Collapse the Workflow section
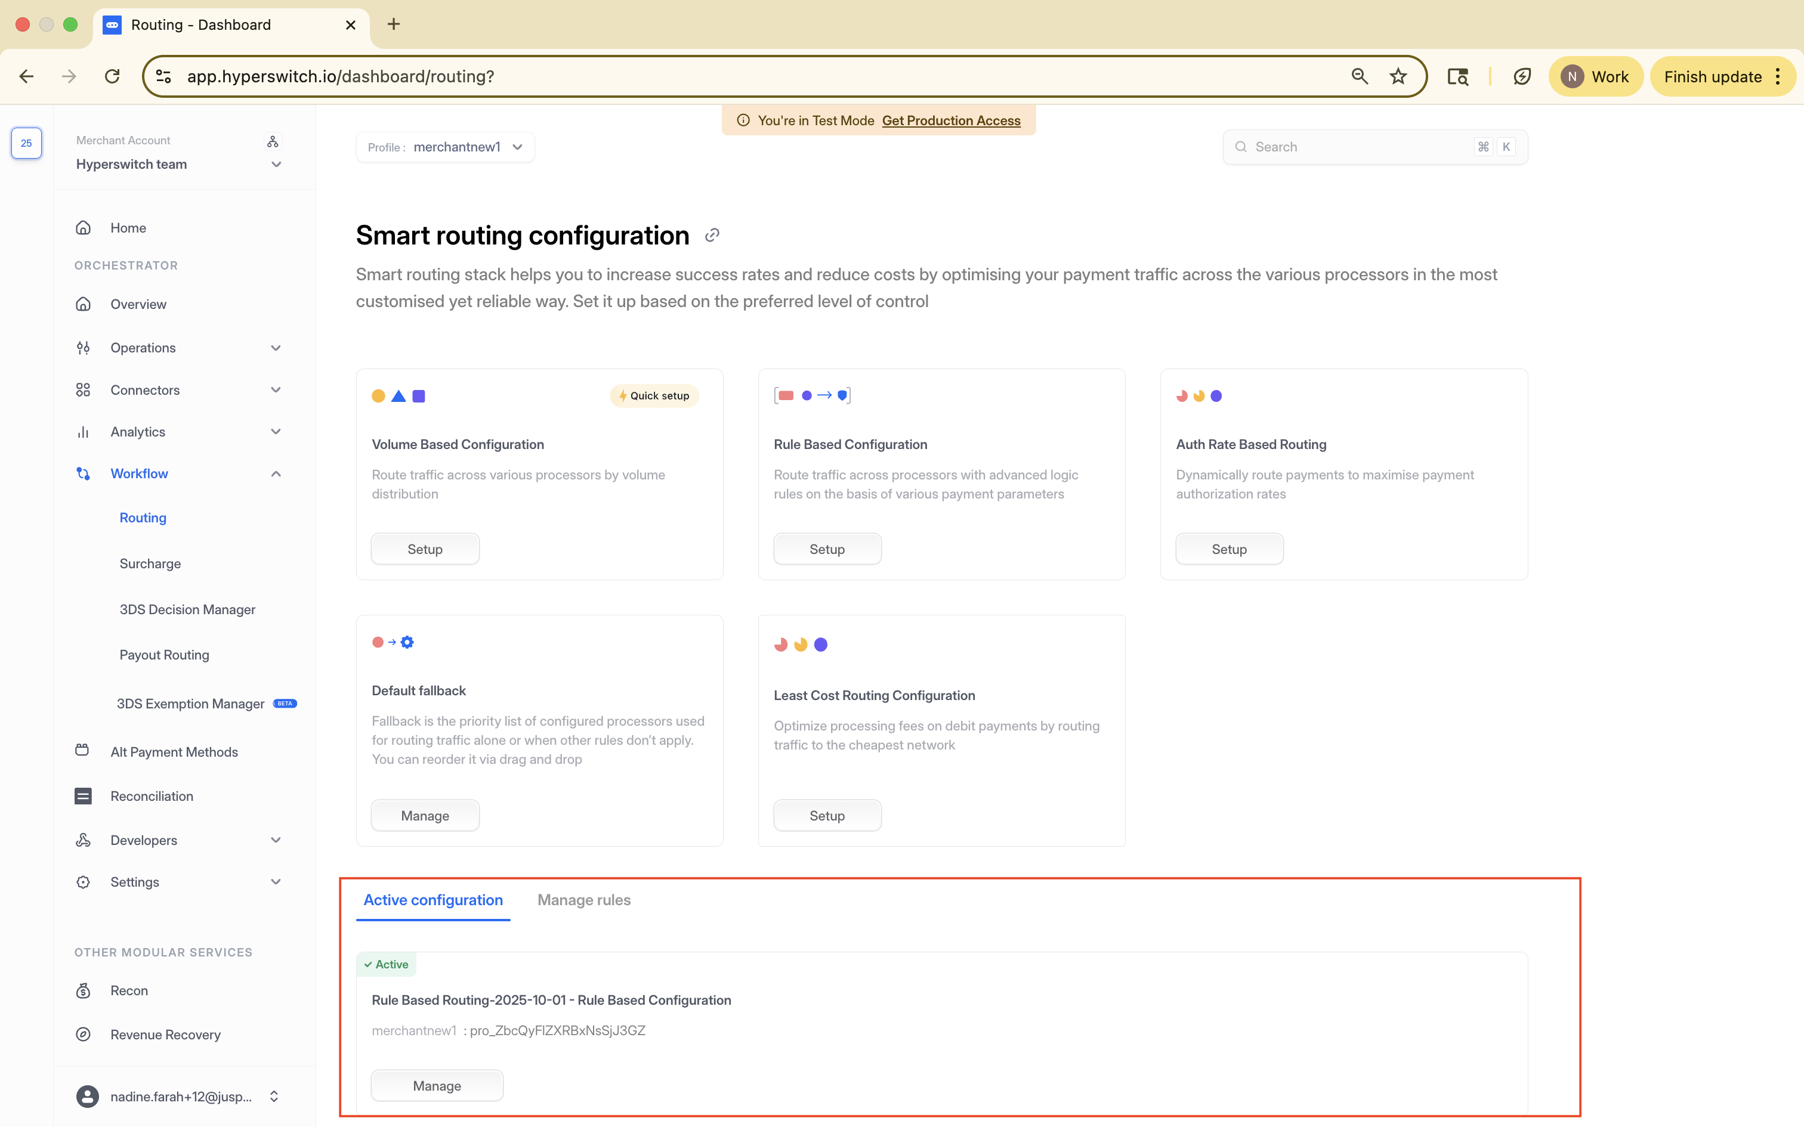1804x1127 pixels. (275, 474)
